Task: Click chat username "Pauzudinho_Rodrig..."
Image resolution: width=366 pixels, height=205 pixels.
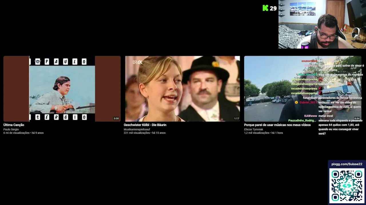Action: [303, 121]
